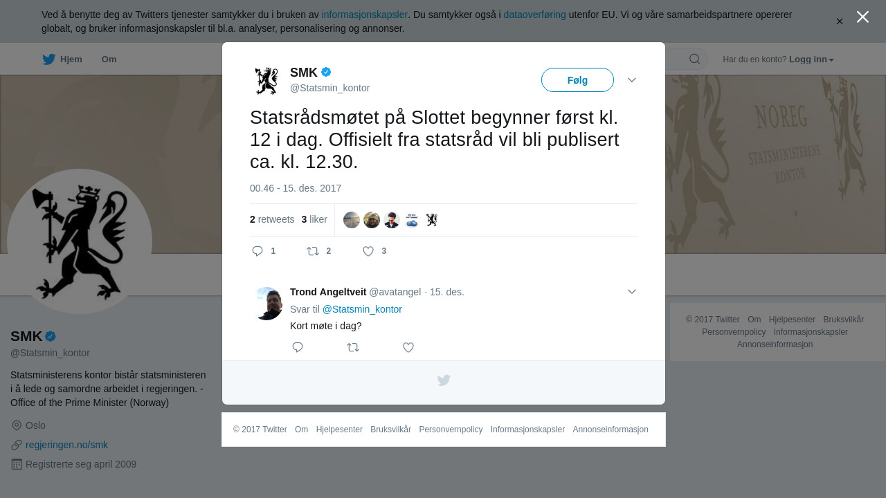The image size is (886, 498).
Task: Open the regjeringen.no/smk profile link
Action: pos(66,445)
